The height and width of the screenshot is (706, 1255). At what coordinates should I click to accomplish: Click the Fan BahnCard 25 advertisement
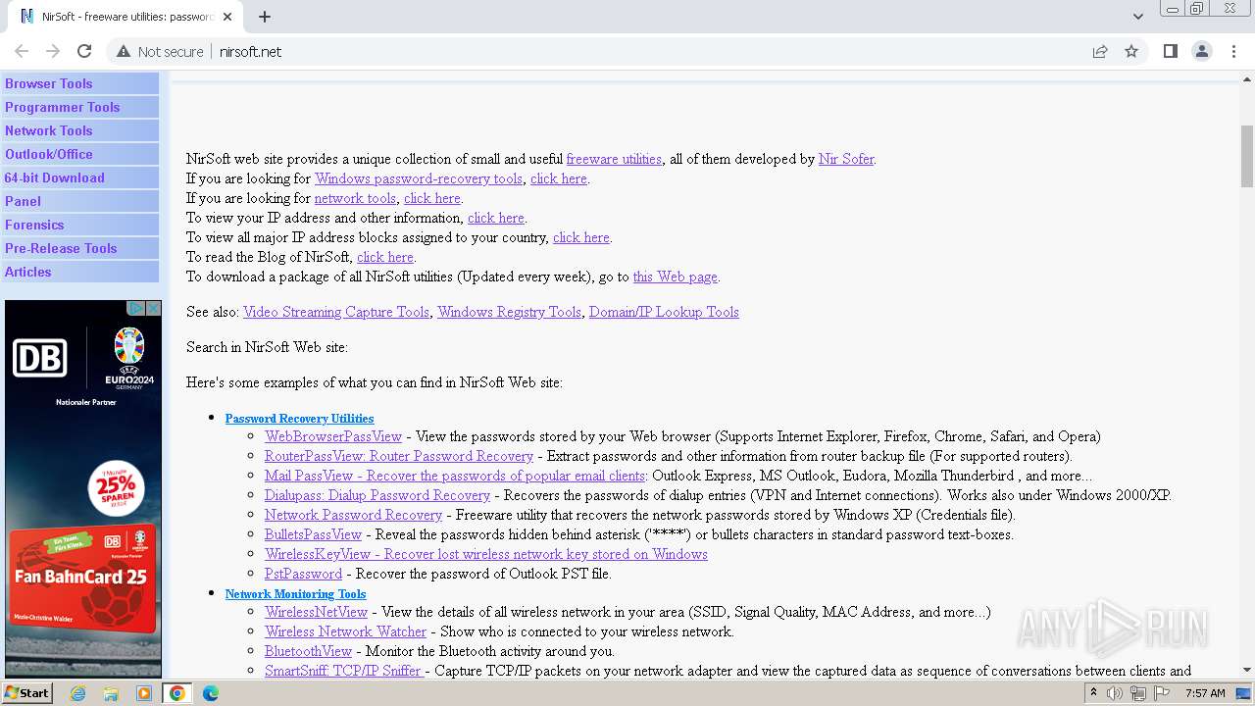(x=83, y=488)
